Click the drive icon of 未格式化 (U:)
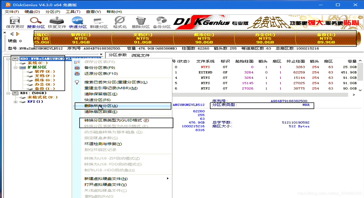Screen dimensions: 364x198 (23, 97)
